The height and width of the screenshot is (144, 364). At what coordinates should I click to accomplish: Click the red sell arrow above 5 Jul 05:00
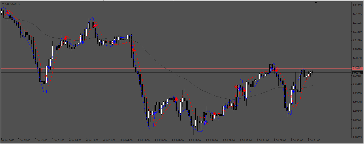coord(134,50)
